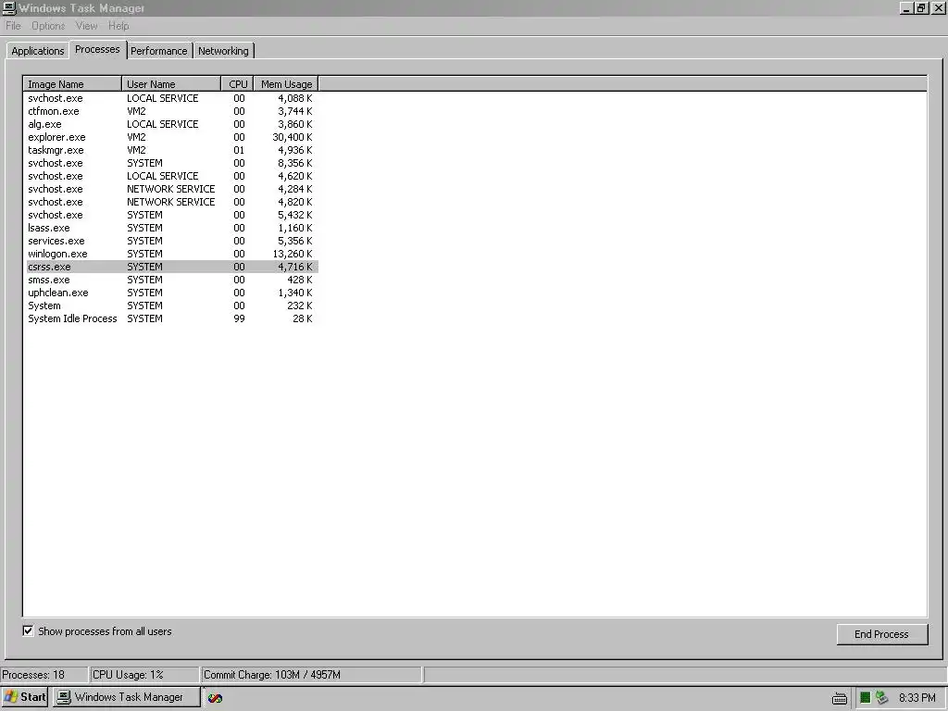This screenshot has width=948, height=711.
Task: Restore down the Task Manager window
Action: click(x=921, y=7)
